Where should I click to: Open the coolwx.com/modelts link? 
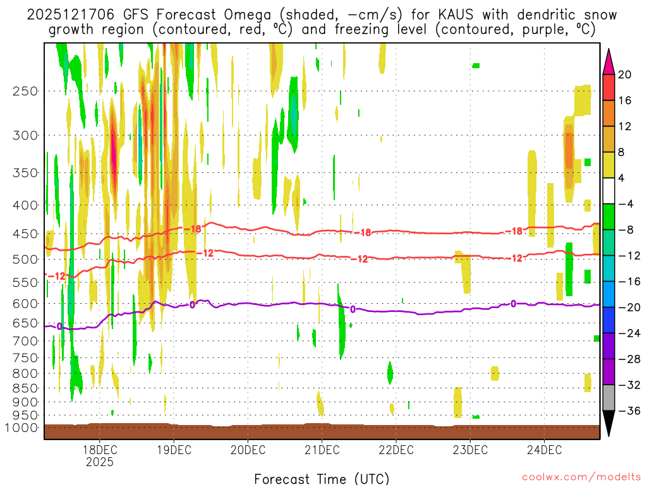pos(582,477)
